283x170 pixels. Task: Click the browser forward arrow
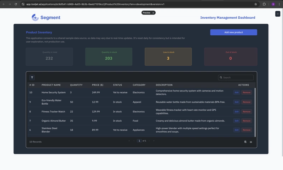[10, 4]
